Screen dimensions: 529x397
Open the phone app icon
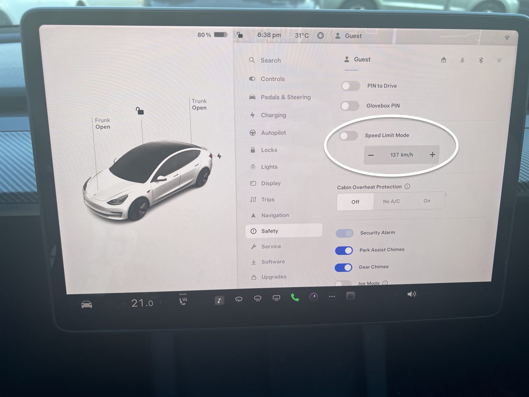pyautogui.click(x=294, y=297)
